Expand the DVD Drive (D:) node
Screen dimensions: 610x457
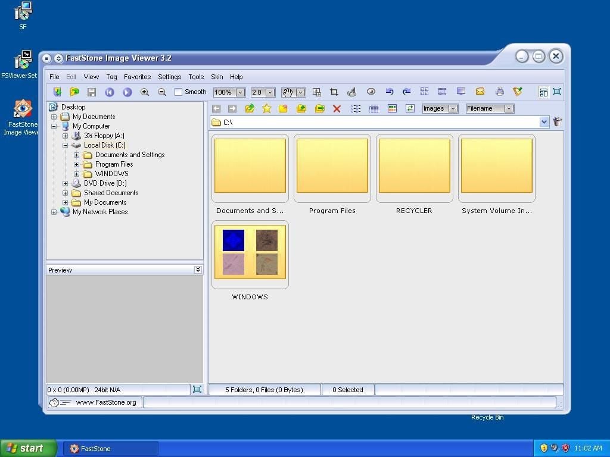coord(66,183)
